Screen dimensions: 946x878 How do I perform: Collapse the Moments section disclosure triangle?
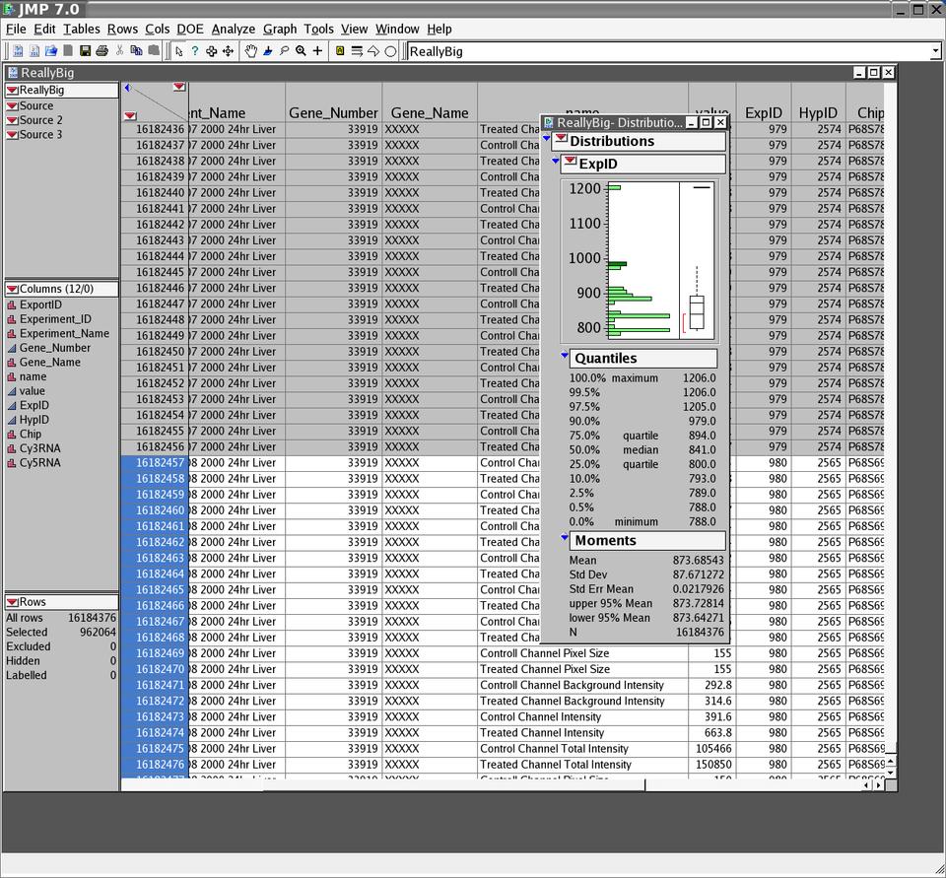click(566, 539)
